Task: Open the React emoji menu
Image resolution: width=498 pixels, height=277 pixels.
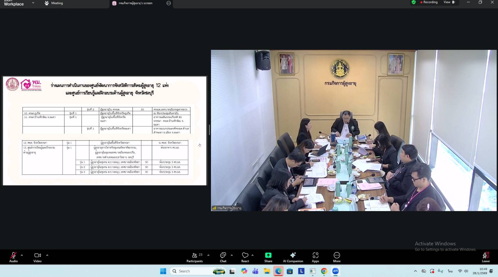Action: (245, 257)
